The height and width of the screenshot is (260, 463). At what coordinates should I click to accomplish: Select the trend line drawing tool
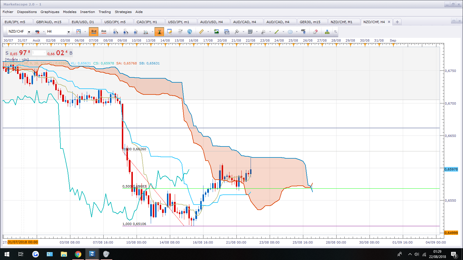pos(277,32)
